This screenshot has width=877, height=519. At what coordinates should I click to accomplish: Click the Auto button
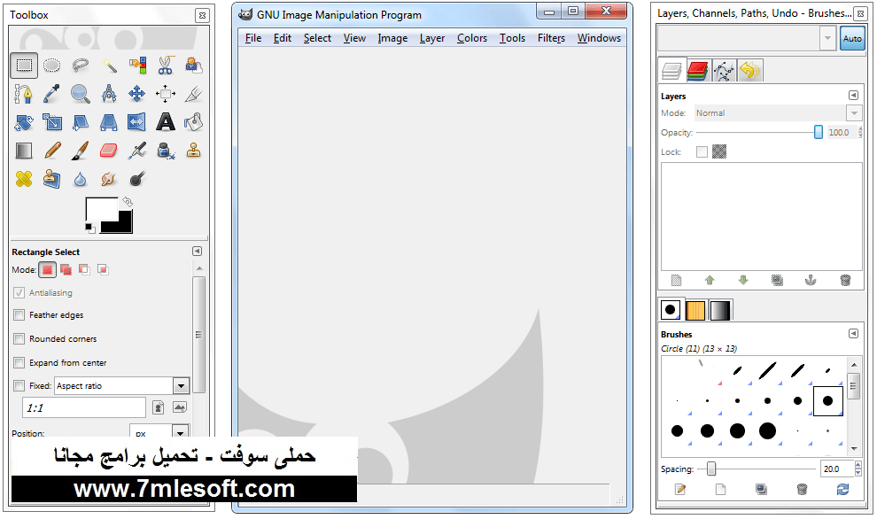point(852,39)
